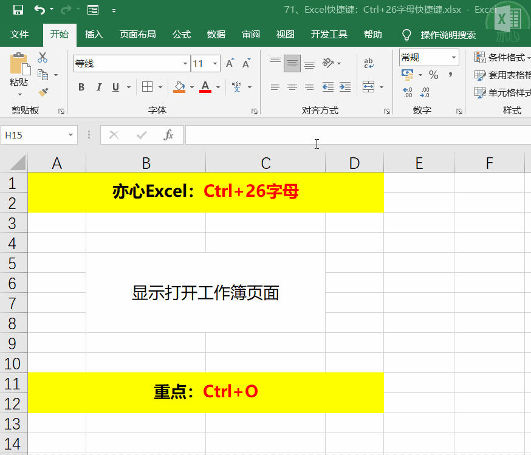
Task: Expand the 粘贴 options arrow
Action: click(19, 94)
